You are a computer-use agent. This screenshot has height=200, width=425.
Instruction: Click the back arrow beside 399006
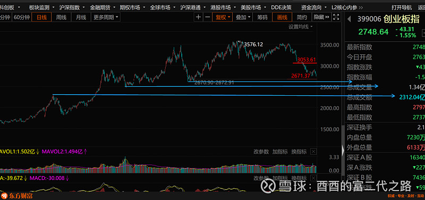350,19
